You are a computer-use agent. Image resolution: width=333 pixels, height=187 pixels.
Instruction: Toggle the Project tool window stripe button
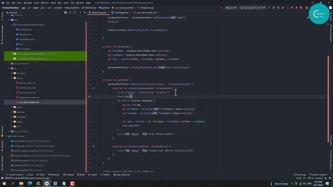pos(2,17)
